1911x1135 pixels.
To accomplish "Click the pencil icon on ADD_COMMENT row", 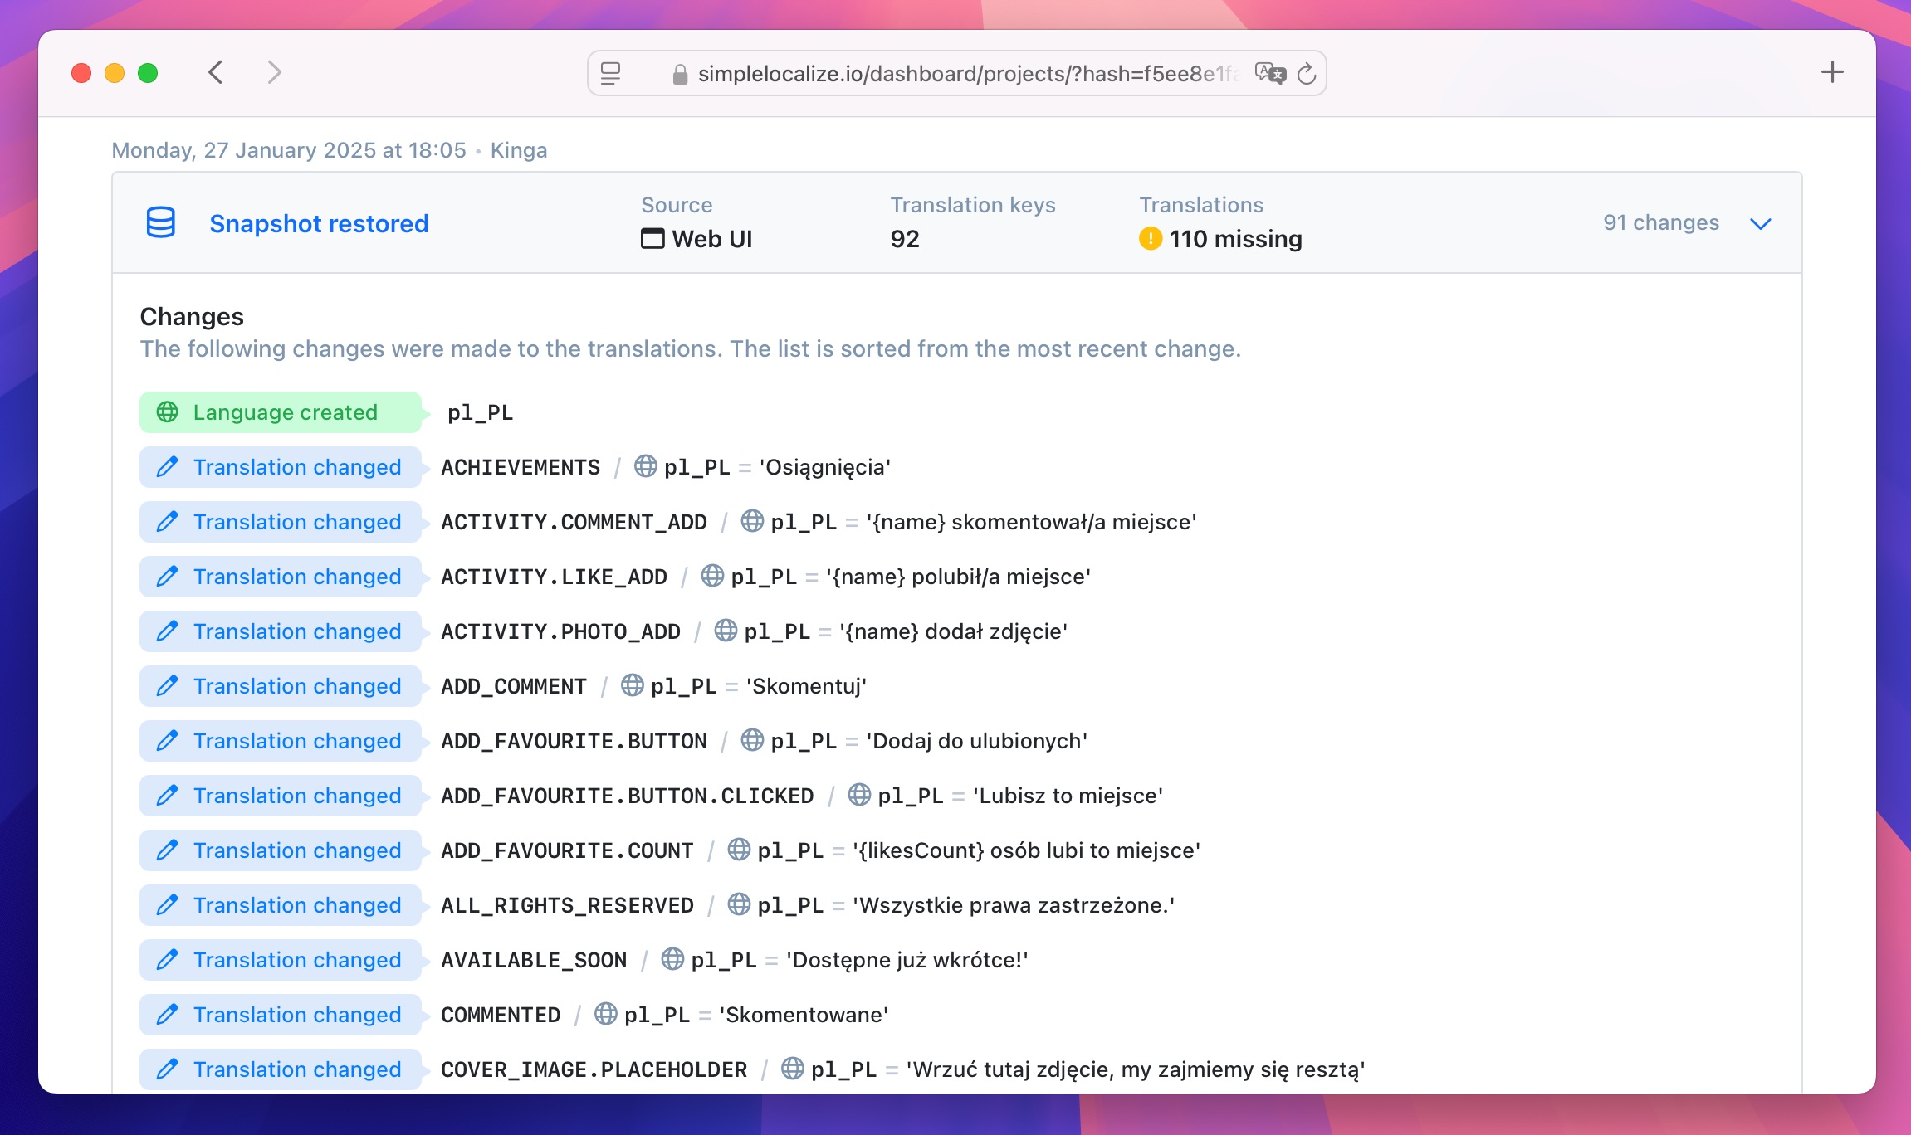I will tap(168, 685).
